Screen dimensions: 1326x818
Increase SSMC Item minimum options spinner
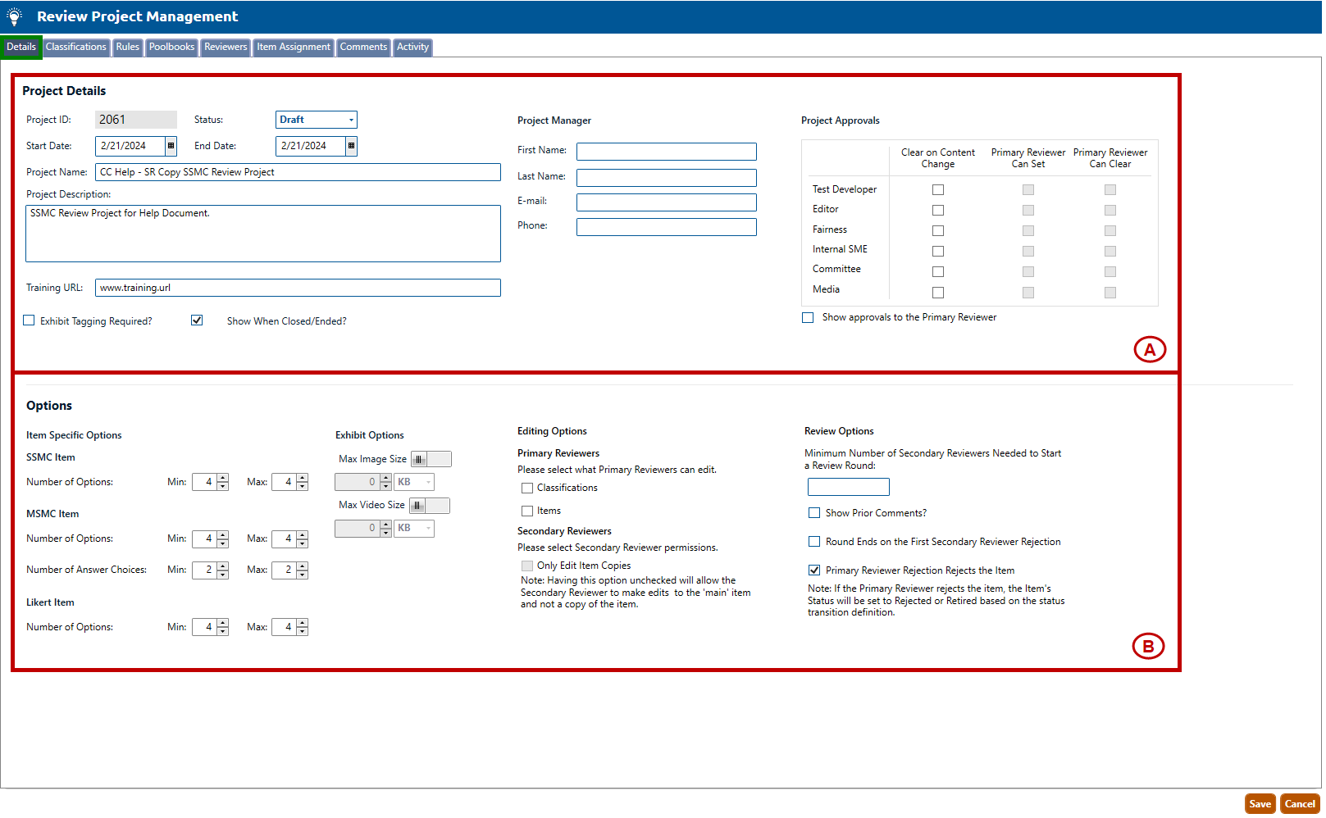(223, 478)
